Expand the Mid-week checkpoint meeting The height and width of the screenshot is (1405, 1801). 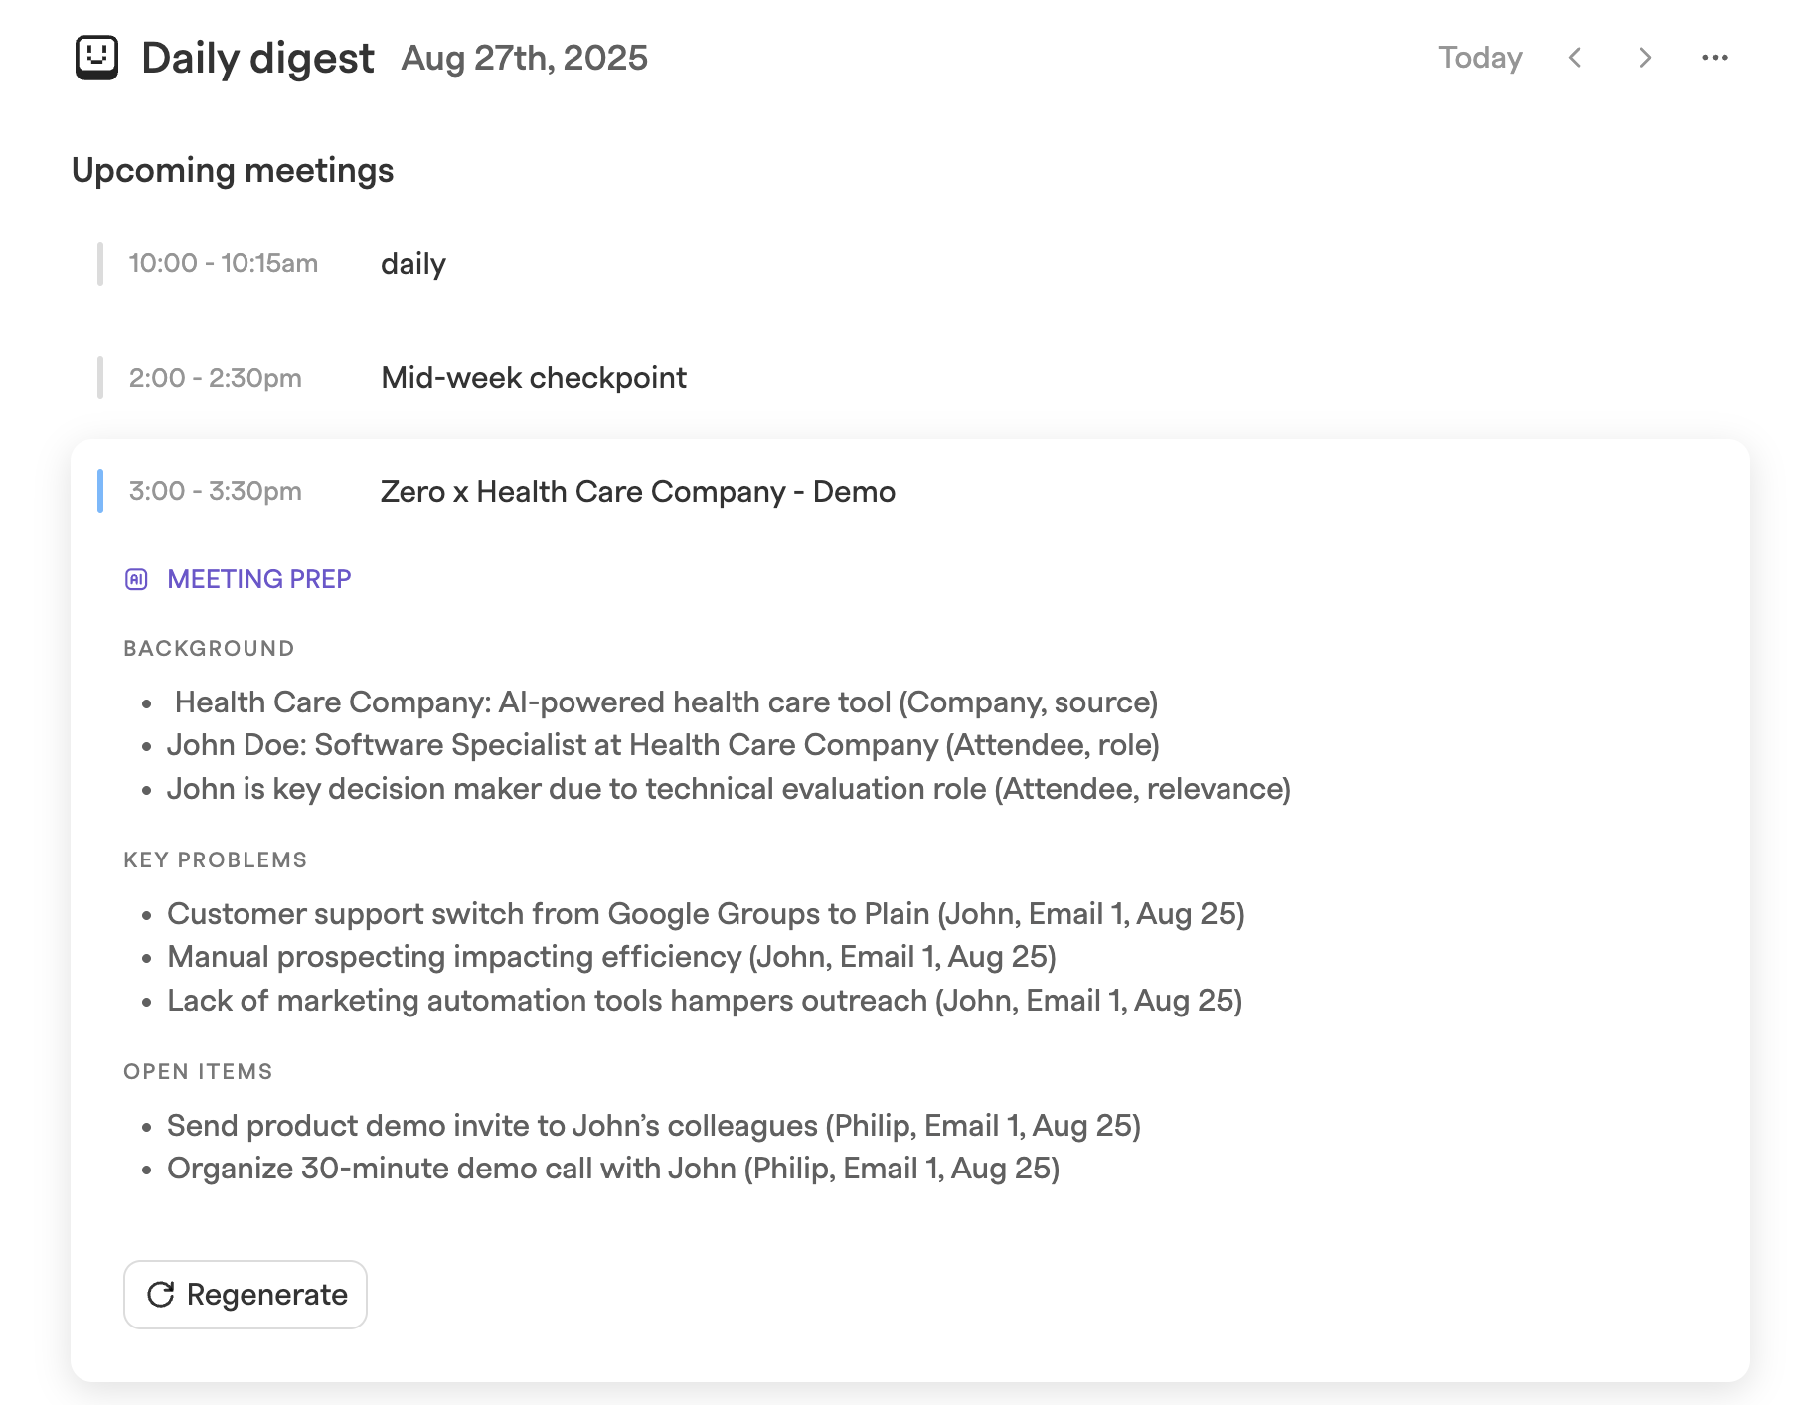(534, 378)
